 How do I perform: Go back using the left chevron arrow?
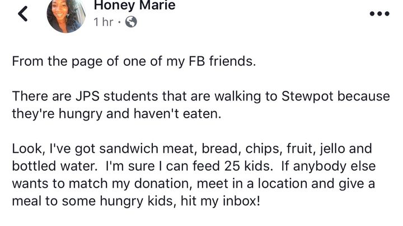click(x=22, y=13)
